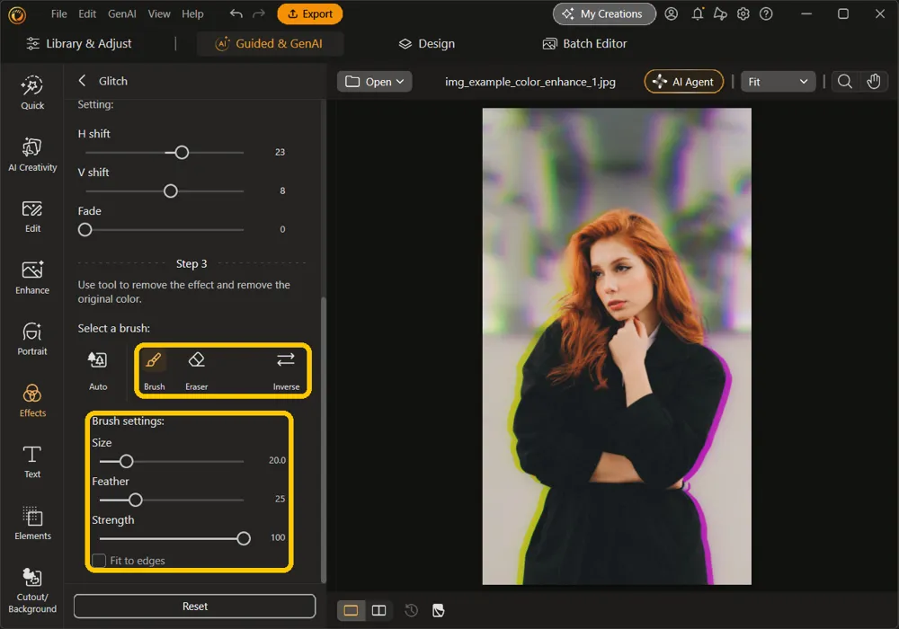Screen dimensions: 899x629
Task: Click the H shift value 23
Action: click(280, 152)
